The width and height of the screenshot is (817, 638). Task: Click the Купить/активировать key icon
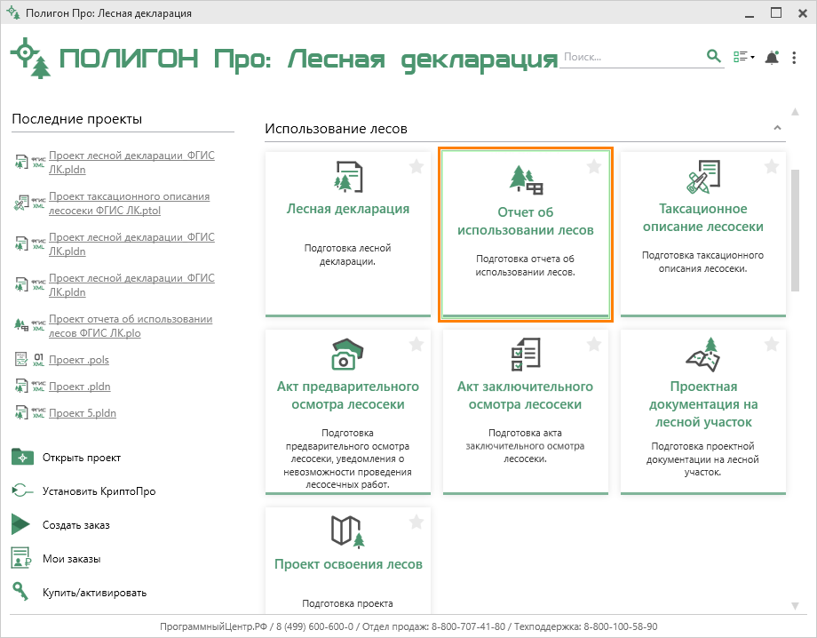(x=20, y=592)
